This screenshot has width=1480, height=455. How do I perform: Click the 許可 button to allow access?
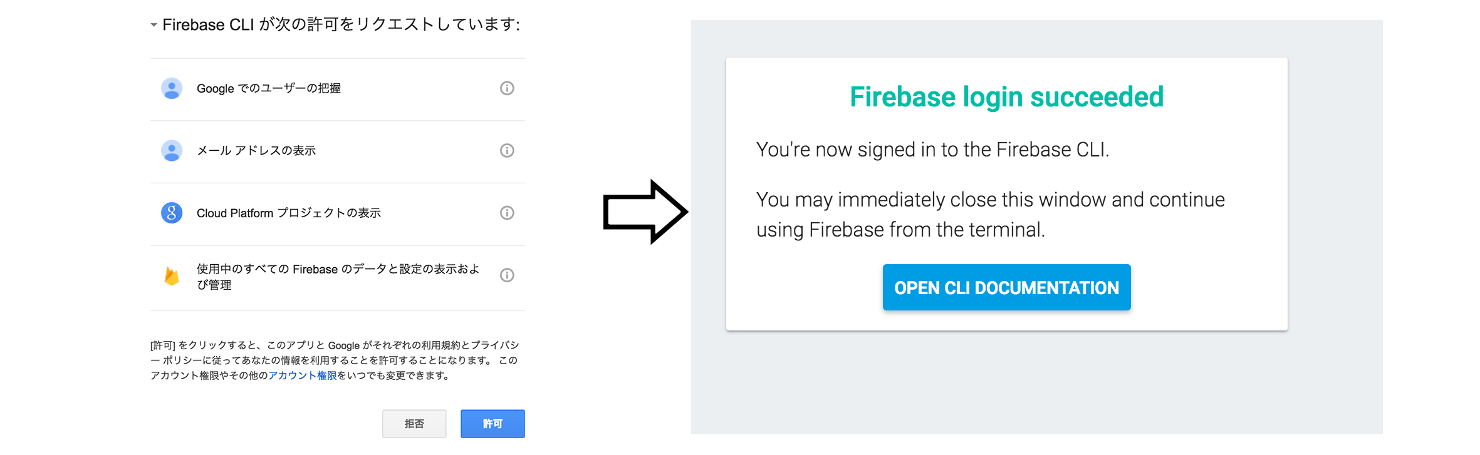(492, 423)
